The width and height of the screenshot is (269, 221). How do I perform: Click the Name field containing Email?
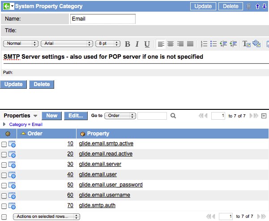(x=103, y=19)
